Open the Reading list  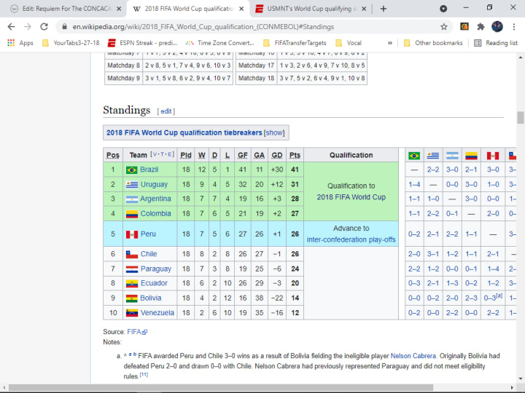(x=496, y=43)
